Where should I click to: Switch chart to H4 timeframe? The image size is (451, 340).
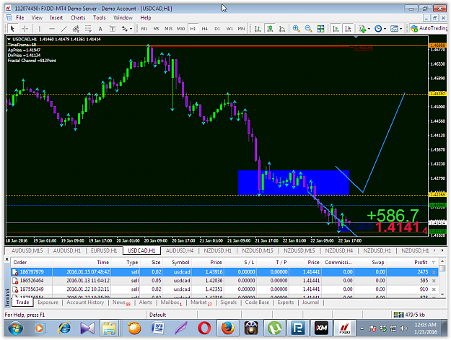tap(204, 29)
